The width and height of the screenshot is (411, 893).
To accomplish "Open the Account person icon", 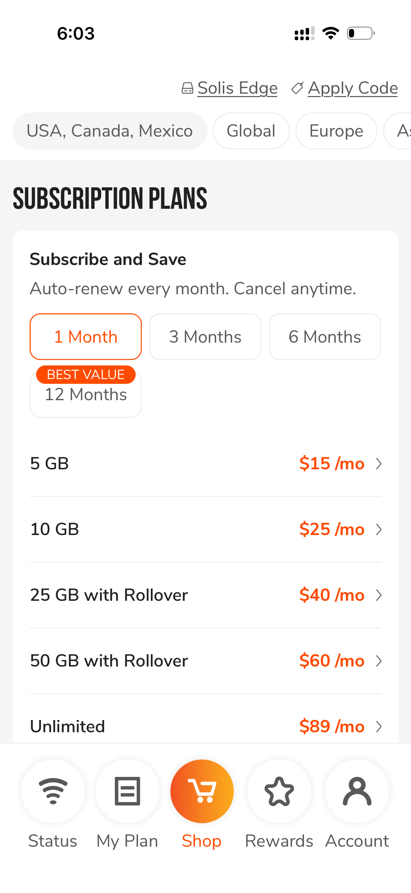I will tap(357, 791).
